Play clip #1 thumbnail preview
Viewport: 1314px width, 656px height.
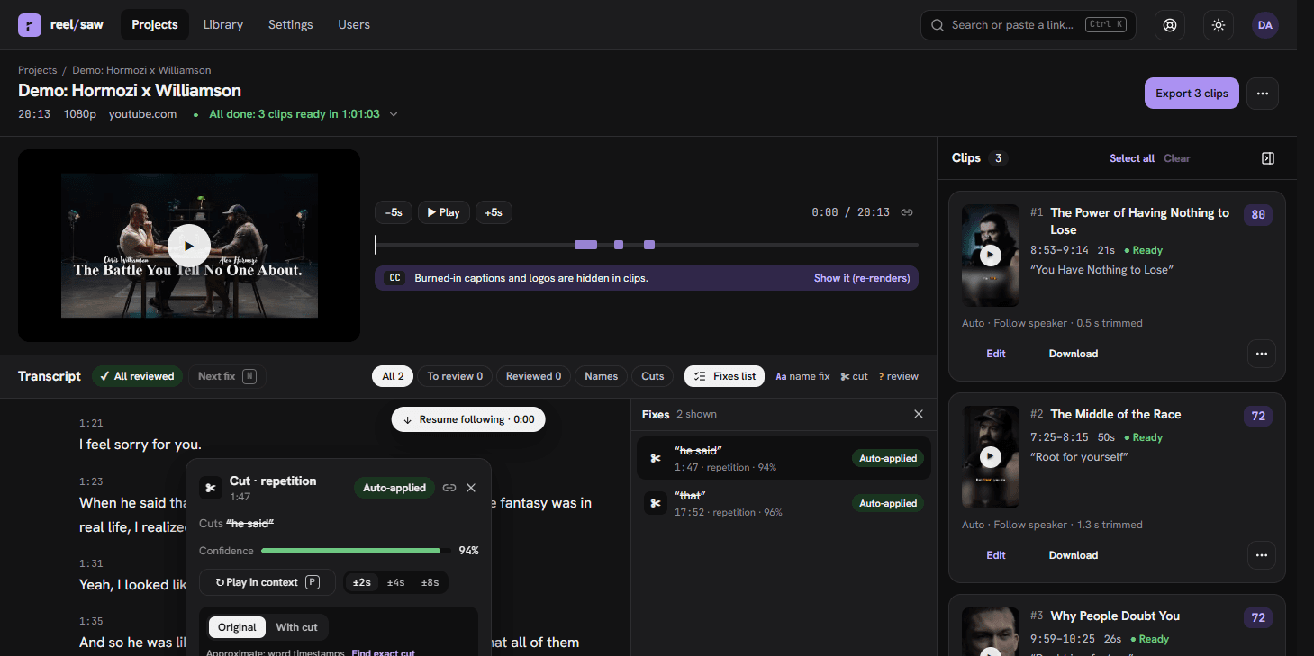tap(991, 256)
